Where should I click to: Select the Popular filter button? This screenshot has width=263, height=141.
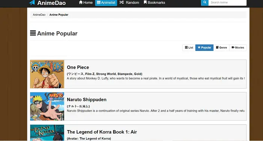pyautogui.click(x=204, y=48)
